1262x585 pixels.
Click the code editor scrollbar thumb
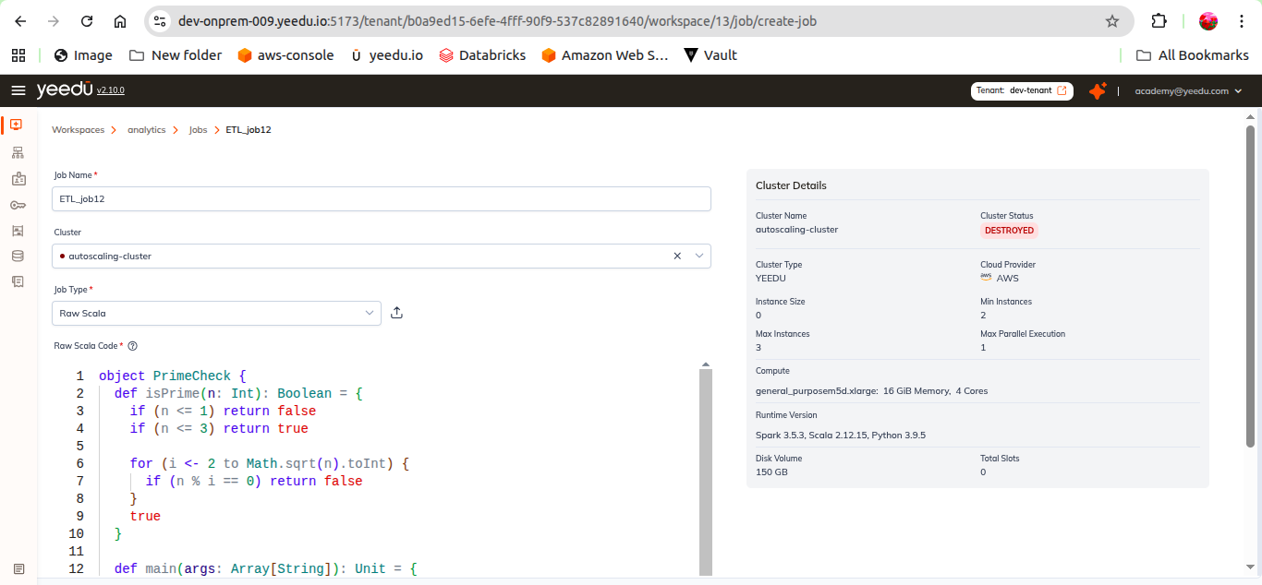tap(706, 471)
